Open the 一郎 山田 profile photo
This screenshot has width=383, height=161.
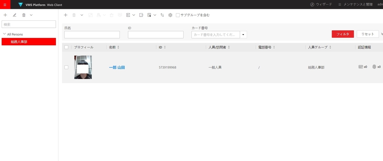pyautogui.click(x=83, y=67)
